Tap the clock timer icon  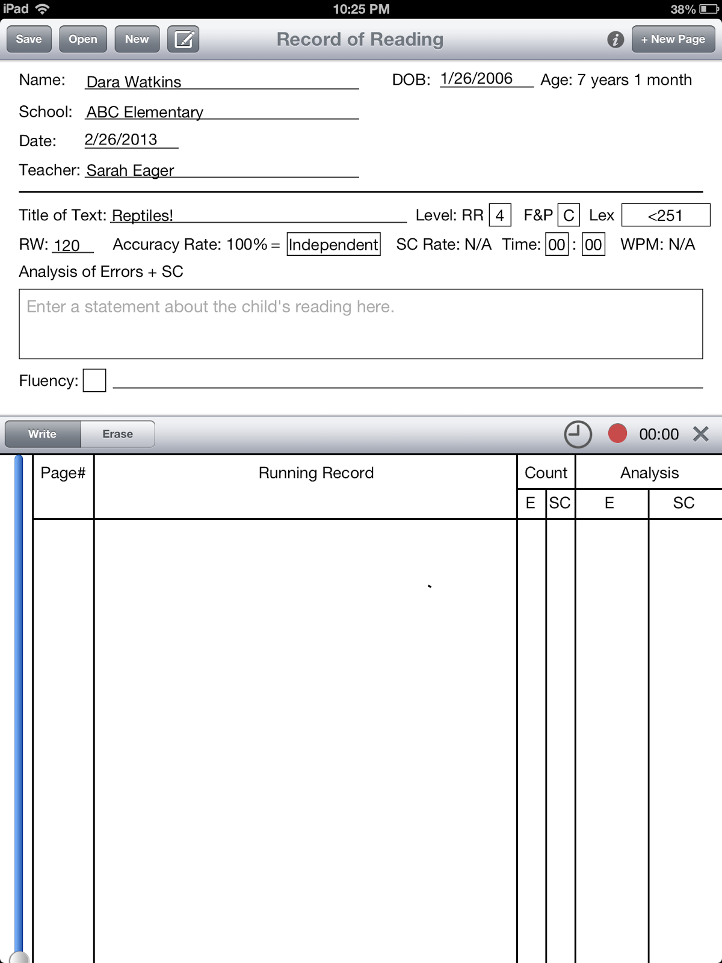point(578,434)
